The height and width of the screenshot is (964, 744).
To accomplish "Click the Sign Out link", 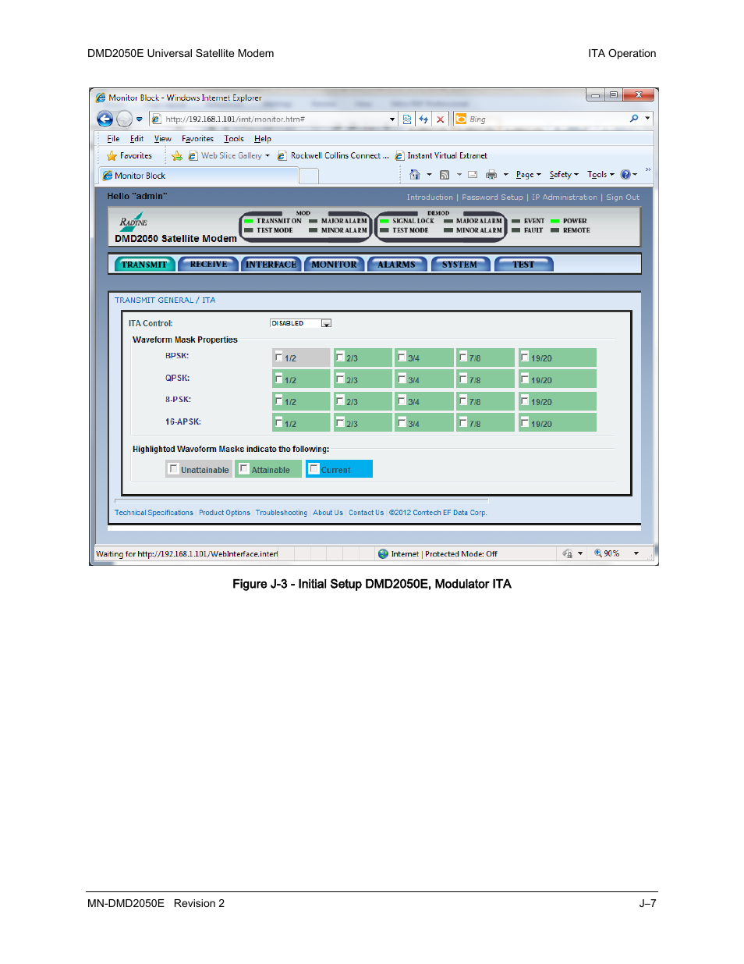I will tap(622, 197).
